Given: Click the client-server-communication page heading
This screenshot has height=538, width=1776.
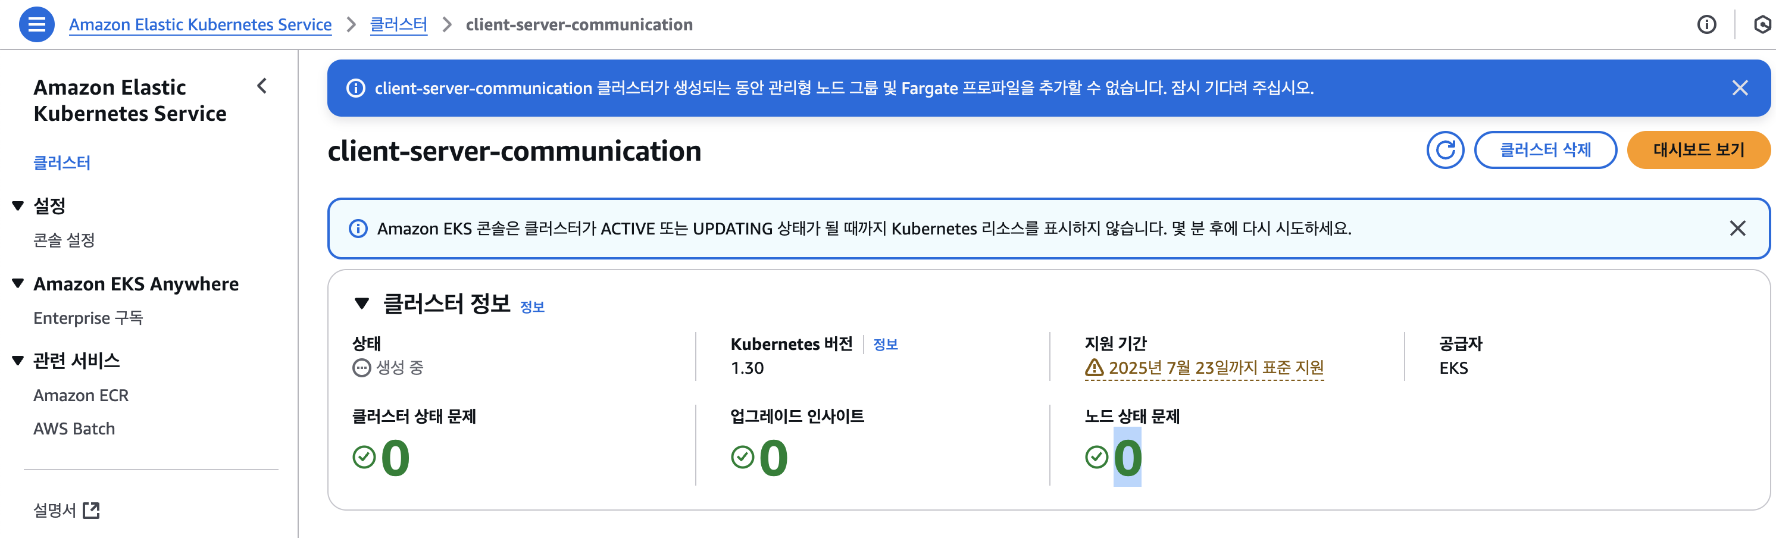Looking at the screenshot, I should [x=514, y=151].
